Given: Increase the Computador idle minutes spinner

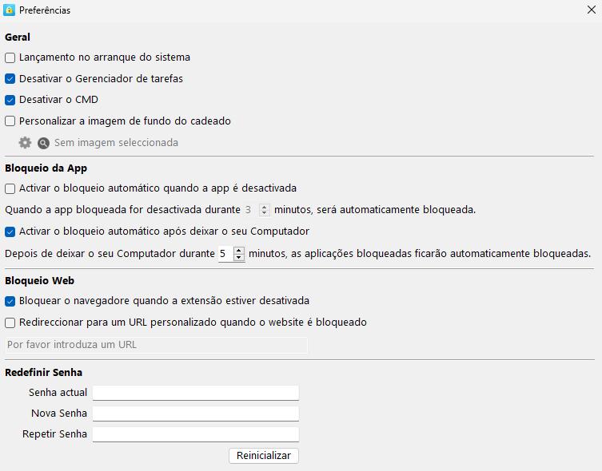Looking at the screenshot, I should click(239, 250).
